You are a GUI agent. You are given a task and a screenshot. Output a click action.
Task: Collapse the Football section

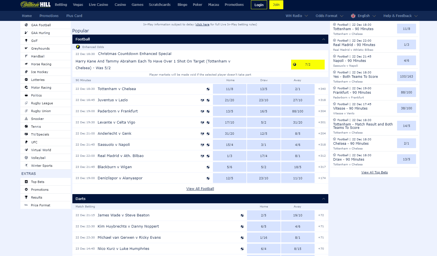[x=323, y=39]
